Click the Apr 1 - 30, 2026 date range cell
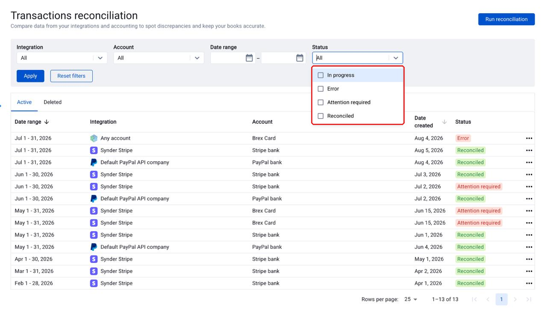Screen dimensions: 547x323 (33, 259)
